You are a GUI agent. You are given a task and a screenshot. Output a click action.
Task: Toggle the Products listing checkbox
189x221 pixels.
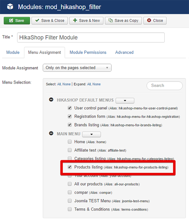70,167
